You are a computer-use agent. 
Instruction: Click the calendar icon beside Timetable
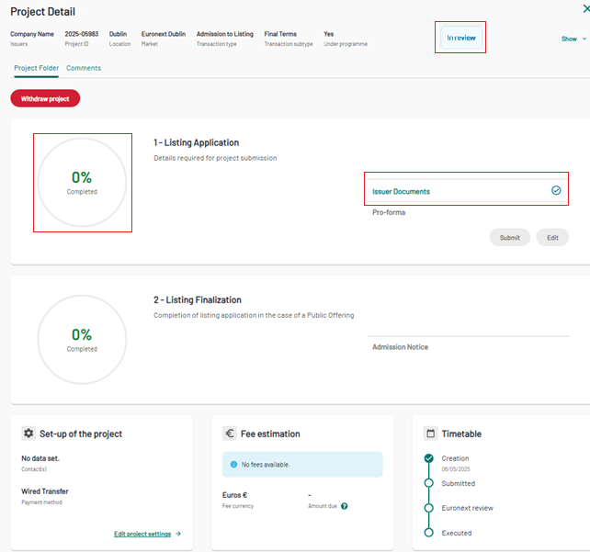[x=430, y=434]
